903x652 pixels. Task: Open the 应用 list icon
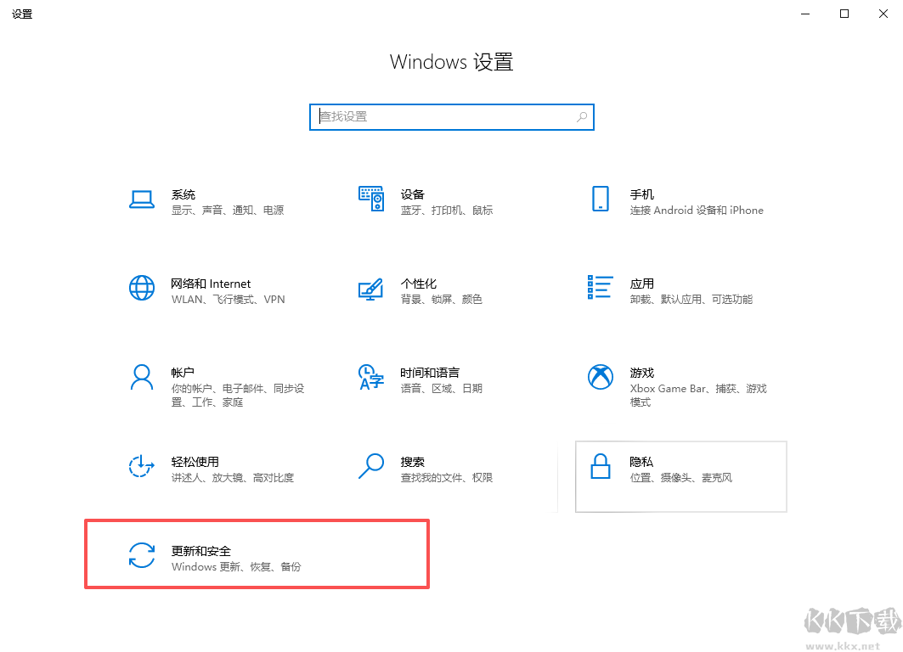[x=600, y=287]
